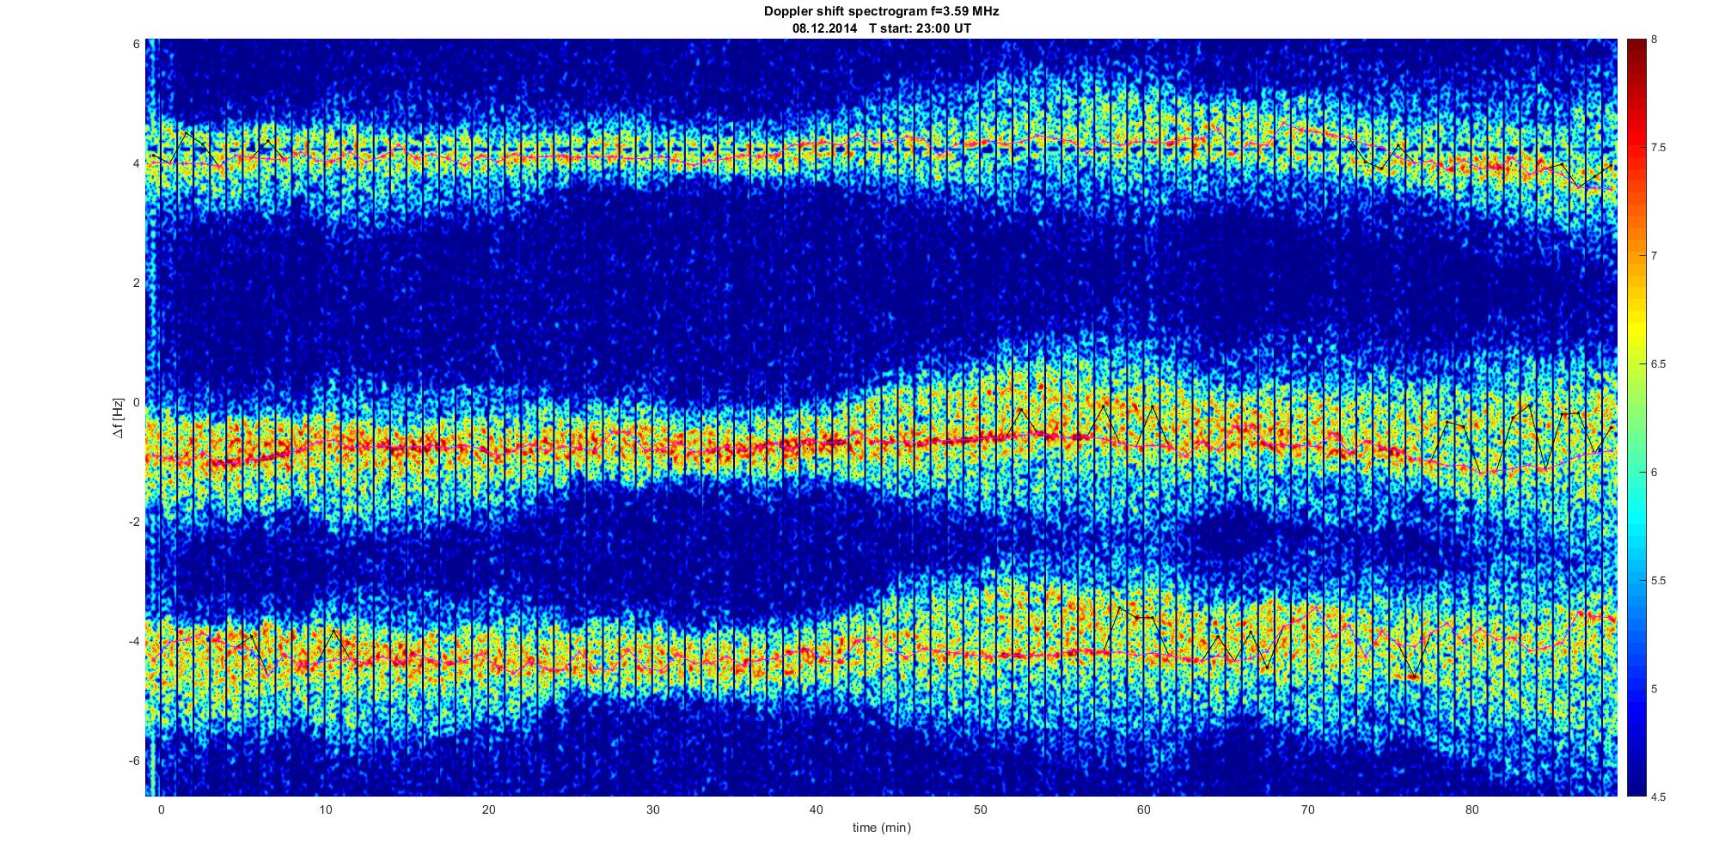Viewport: 1719px width, 855px height.
Task: Click colorbar tick label 8
Action: [x=1654, y=40]
